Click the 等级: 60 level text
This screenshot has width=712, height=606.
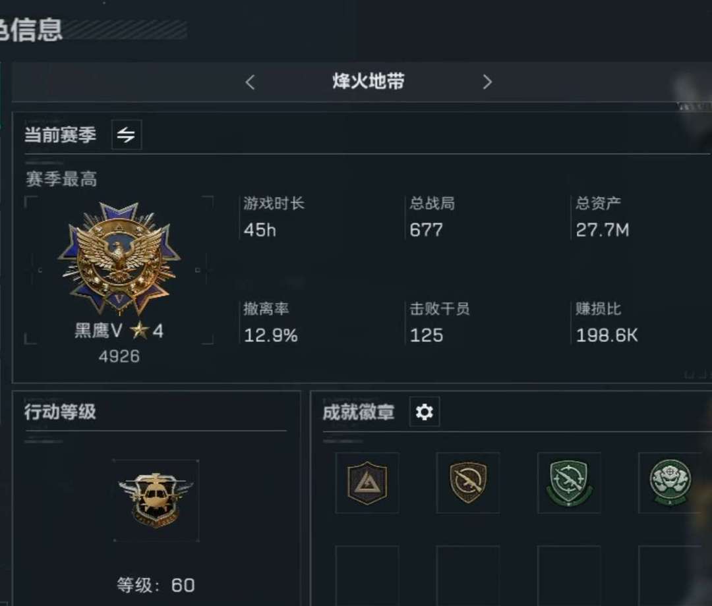156,585
